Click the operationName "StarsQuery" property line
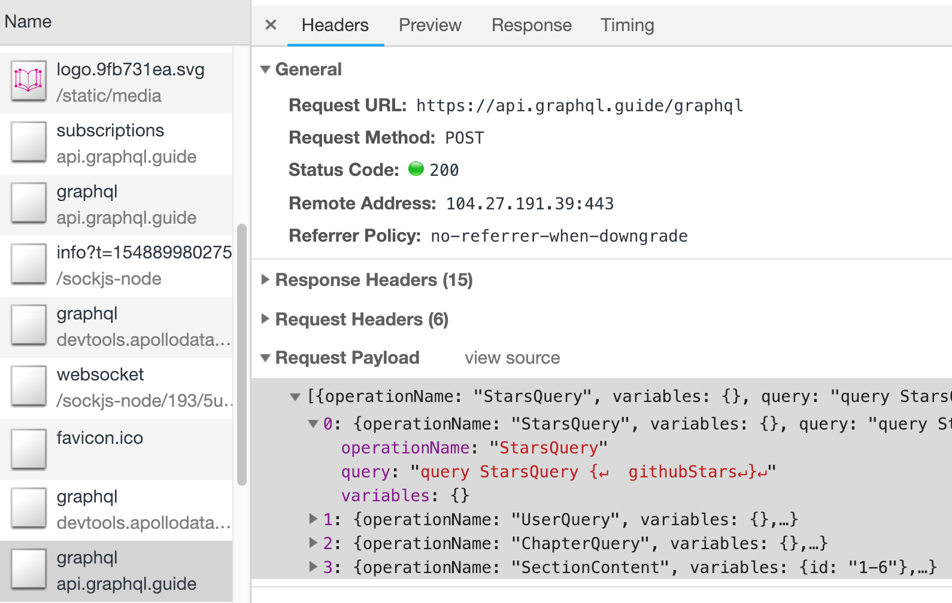This screenshot has width=952, height=603. coord(474,448)
